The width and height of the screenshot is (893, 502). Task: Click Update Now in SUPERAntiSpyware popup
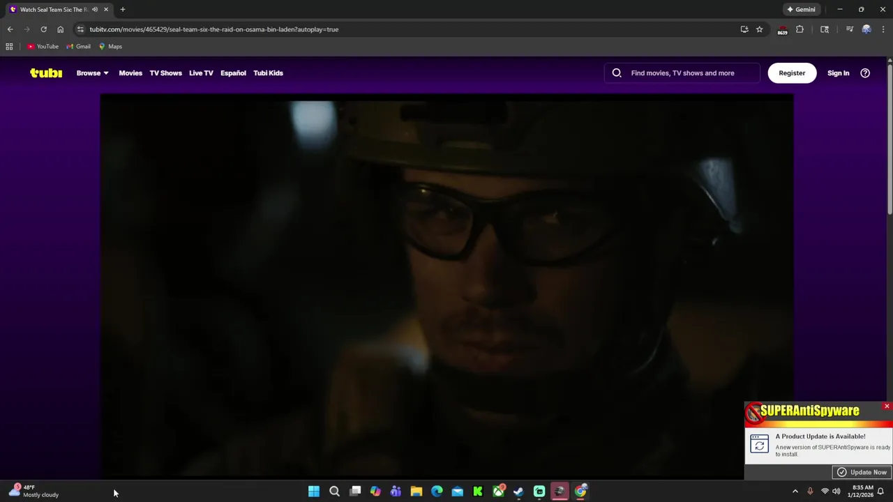(x=862, y=472)
